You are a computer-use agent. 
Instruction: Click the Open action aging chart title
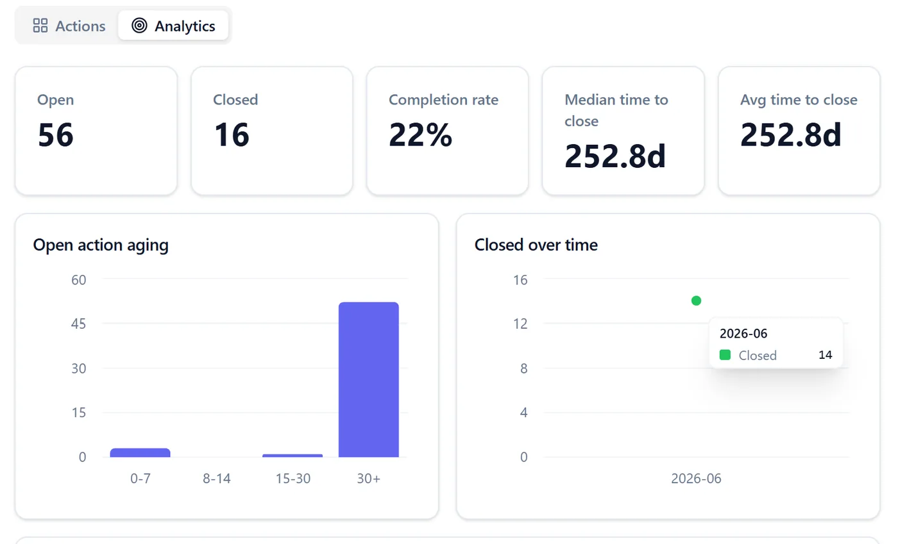[101, 245]
